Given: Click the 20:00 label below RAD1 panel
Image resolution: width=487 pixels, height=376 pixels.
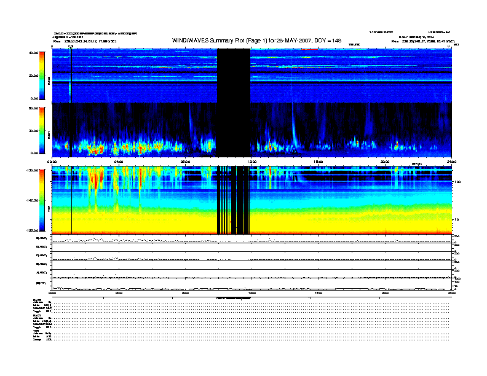Looking at the screenshot, I should 385,162.
